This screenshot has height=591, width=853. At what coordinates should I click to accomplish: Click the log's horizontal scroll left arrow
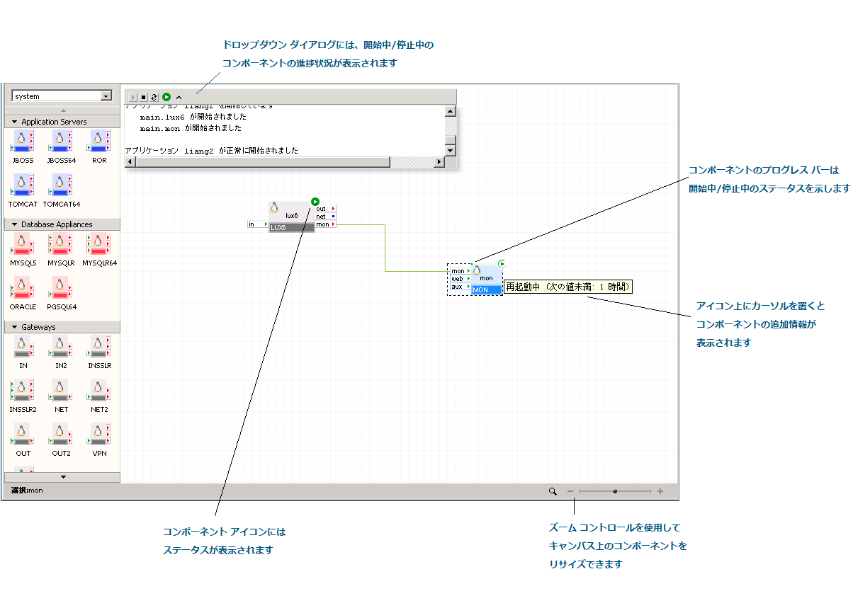pyautogui.click(x=130, y=162)
